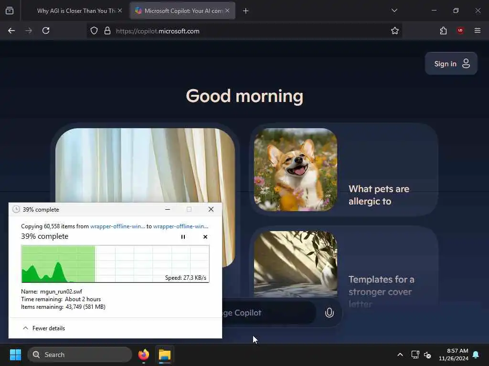Open File Explorer from the taskbar
Viewport: 489px width, 366px height.
point(165,355)
